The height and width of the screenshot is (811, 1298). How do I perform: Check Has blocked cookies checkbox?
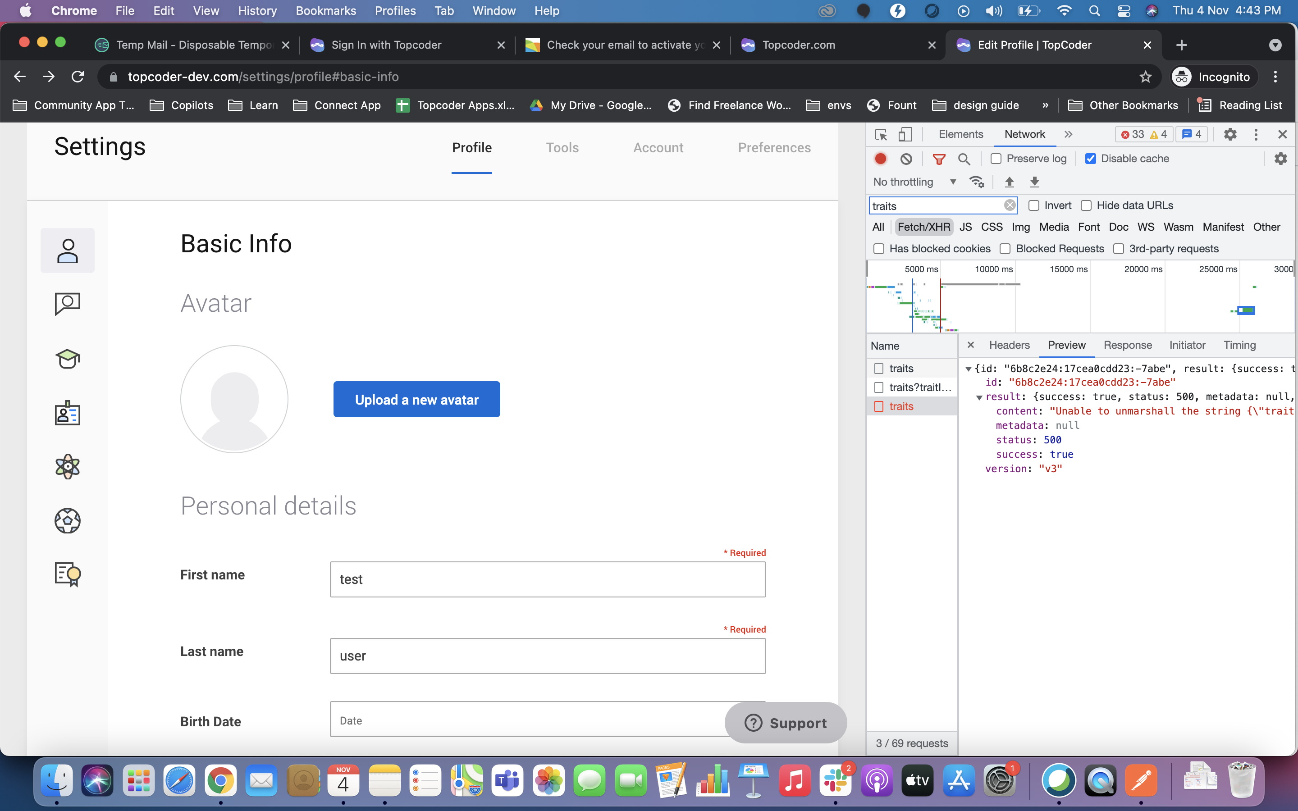tap(878, 249)
